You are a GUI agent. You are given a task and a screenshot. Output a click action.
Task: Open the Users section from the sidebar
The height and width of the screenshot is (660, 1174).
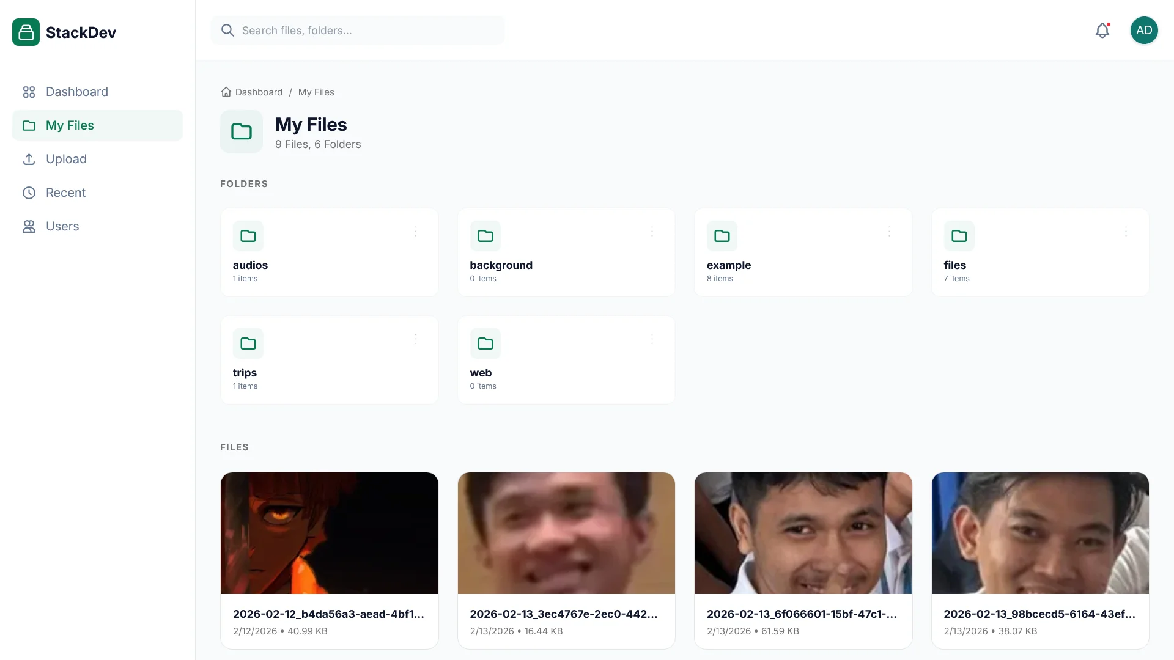(62, 226)
